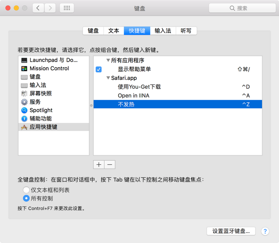Viewport: 279px width, 243px height.
Task: Click the ^A shortcut key value
Action: [x=246, y=95]
